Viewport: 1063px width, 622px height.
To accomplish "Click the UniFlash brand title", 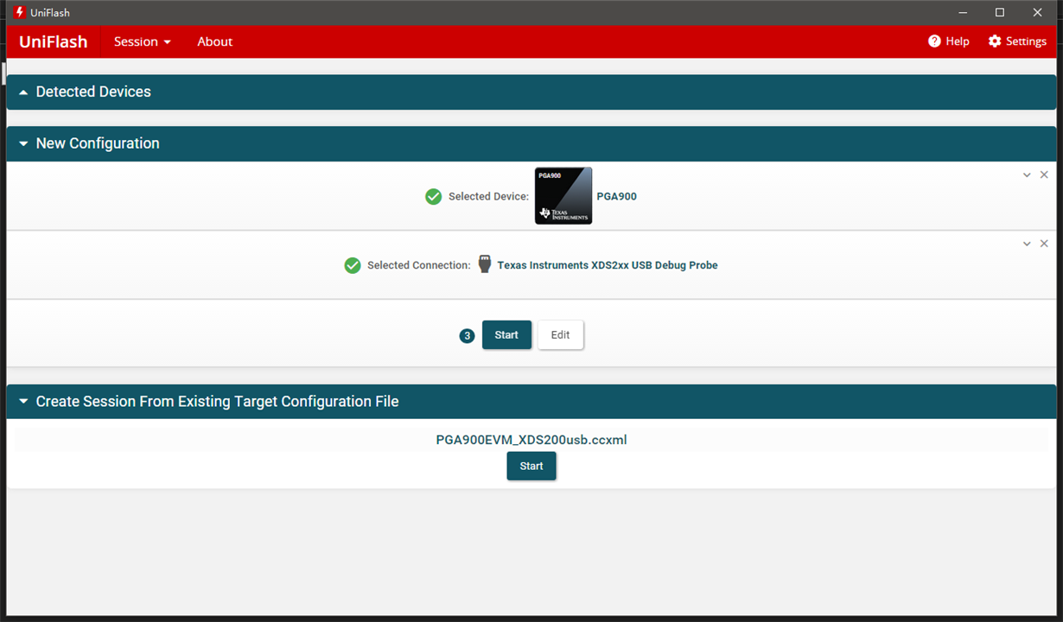I will [x=54, y=41].
